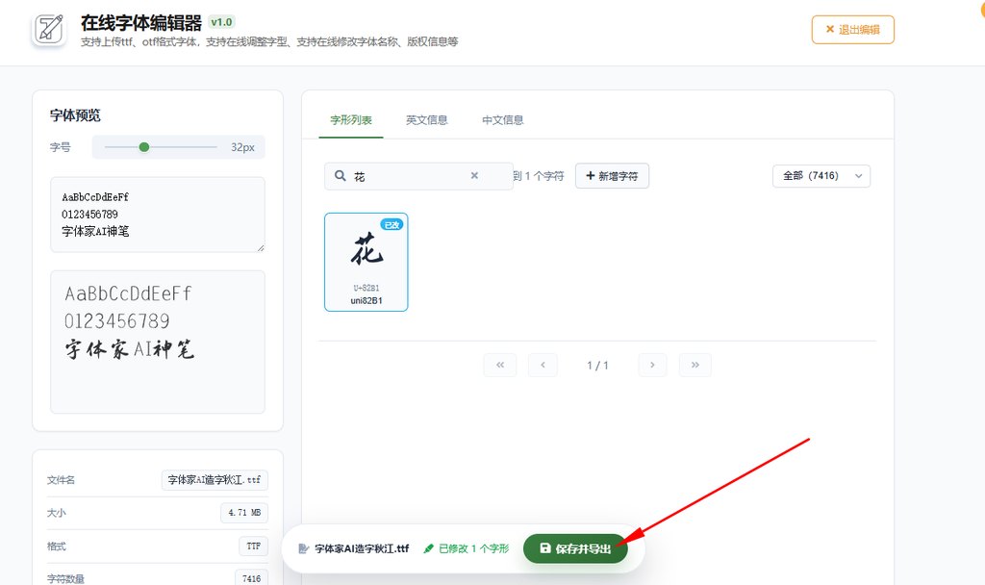Open the 全部 (7416) filter dropdown
This screenshot has height=585, width=985.
point(821,176)
